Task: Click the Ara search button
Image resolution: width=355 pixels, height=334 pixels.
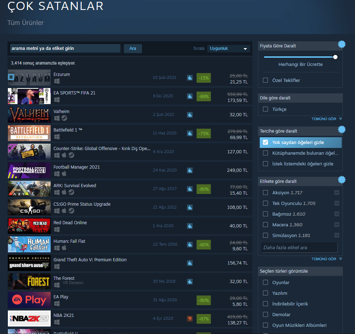Action: [133, 48]
